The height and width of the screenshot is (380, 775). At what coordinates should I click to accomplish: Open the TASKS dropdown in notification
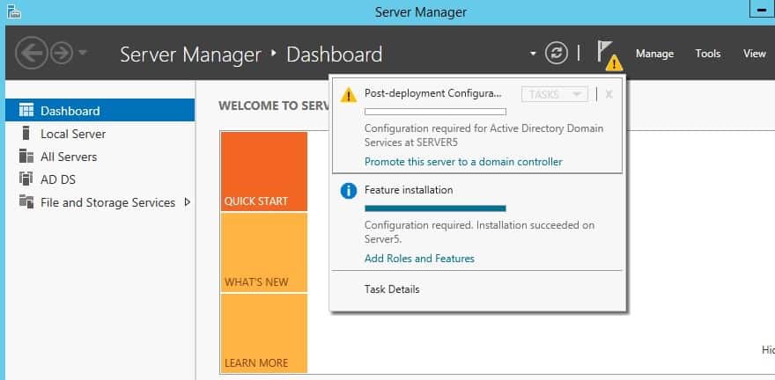pyautogui.click(x=555, y=94)
